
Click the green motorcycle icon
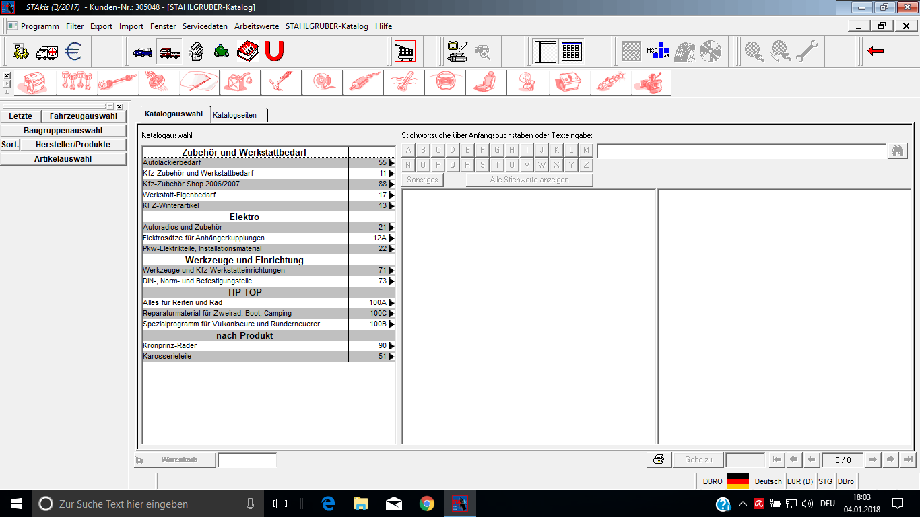click(x=222, y=51)
